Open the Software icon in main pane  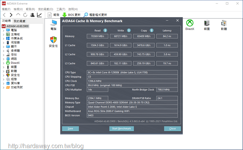point(224,25)
